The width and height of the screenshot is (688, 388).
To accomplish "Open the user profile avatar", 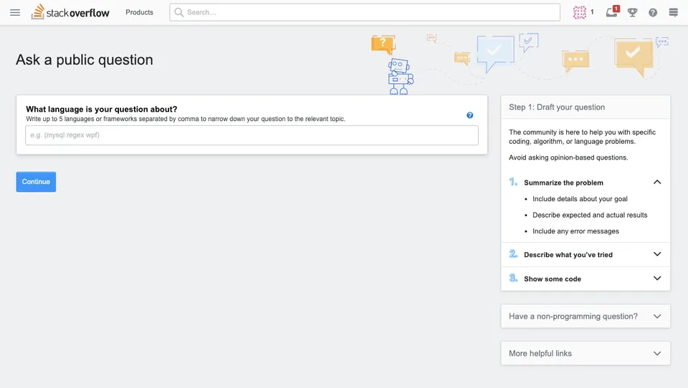I will 579,12.
